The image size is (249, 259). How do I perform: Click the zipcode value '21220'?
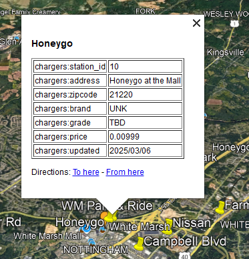(x=145, y=95)
